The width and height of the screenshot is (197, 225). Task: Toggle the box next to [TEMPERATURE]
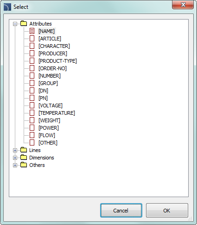point(32,113)
